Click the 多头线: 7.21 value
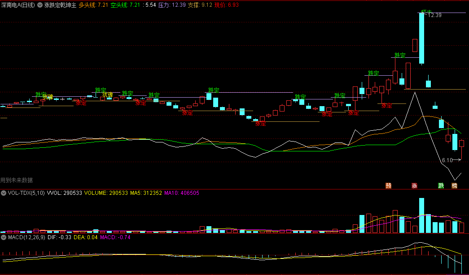 (x=93, y=5)
